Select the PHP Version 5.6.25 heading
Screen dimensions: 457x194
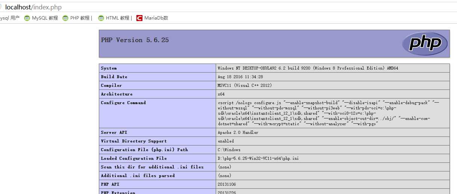click(x=135, y=40)
